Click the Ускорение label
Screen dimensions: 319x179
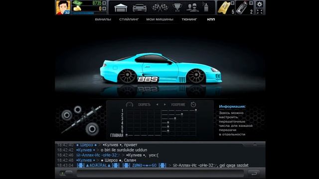click(x=178, y=105)
